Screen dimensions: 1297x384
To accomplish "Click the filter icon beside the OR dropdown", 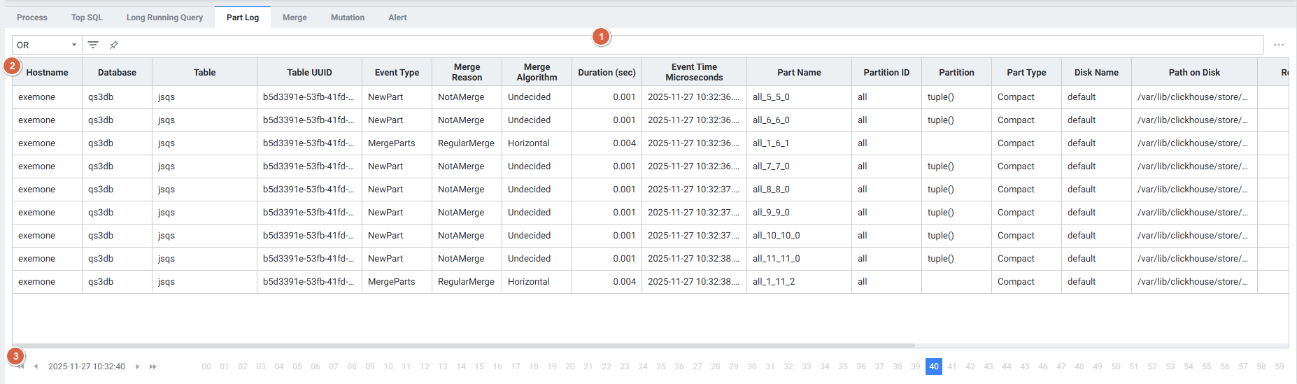I will tap(93, 45).
